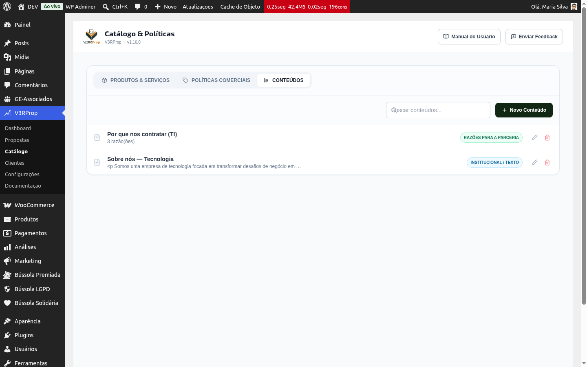Open the 'Novo' admin bar dropdown
Image resolution: width=587 pixels, height=367 pixels.
[x=166, y=7]
